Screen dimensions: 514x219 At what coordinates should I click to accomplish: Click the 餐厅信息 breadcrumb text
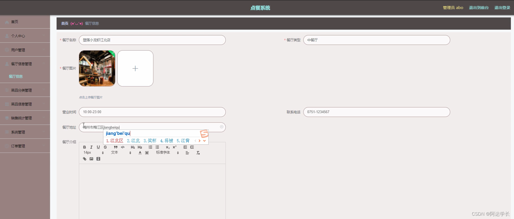(92, 23)
